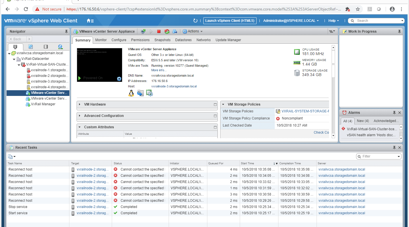
Task: Select the Stop service task row
Action: tap(204, 207)
